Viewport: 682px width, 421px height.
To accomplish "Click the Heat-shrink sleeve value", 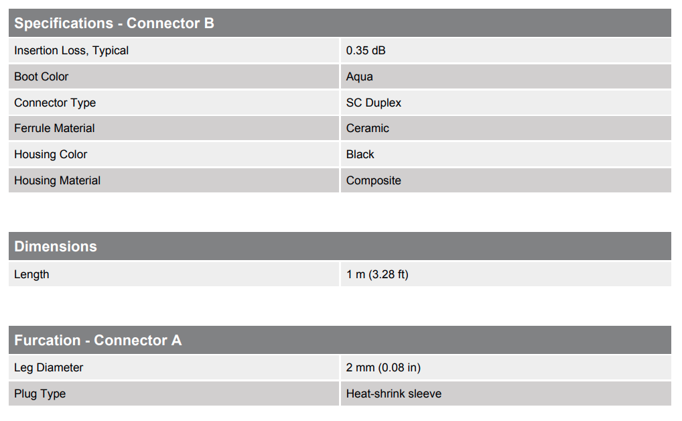I will [x=394, y=394].
